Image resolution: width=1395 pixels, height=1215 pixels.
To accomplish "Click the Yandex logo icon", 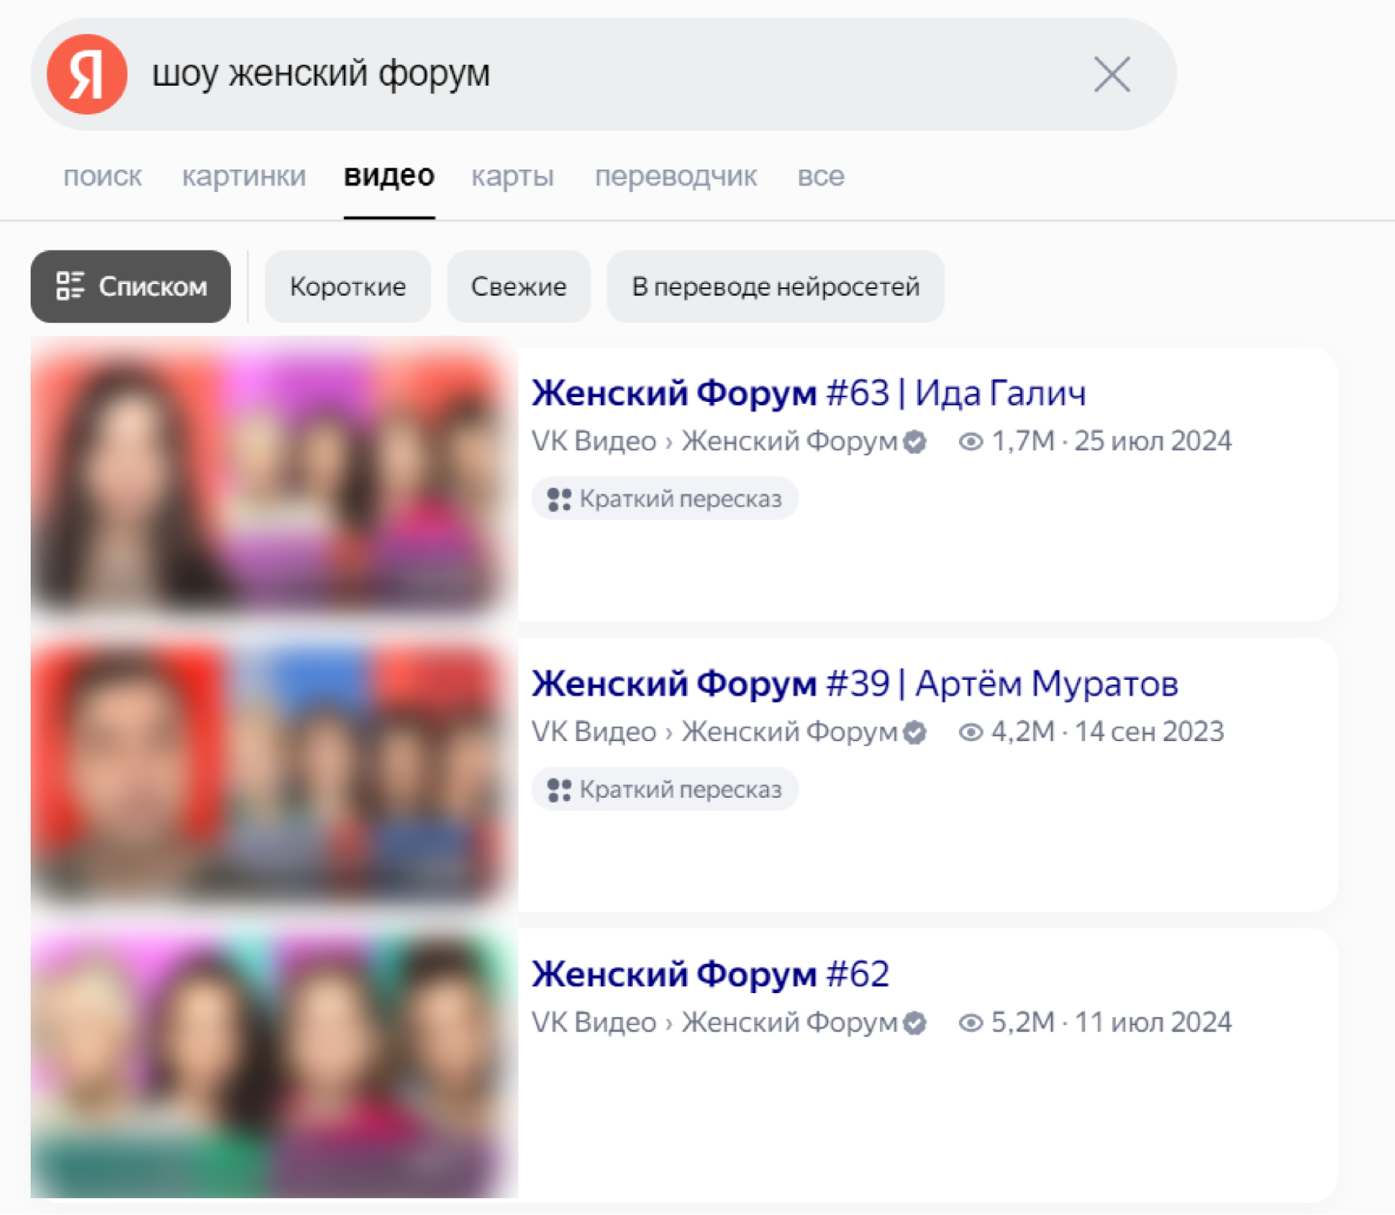I will [x=87, y=74].
